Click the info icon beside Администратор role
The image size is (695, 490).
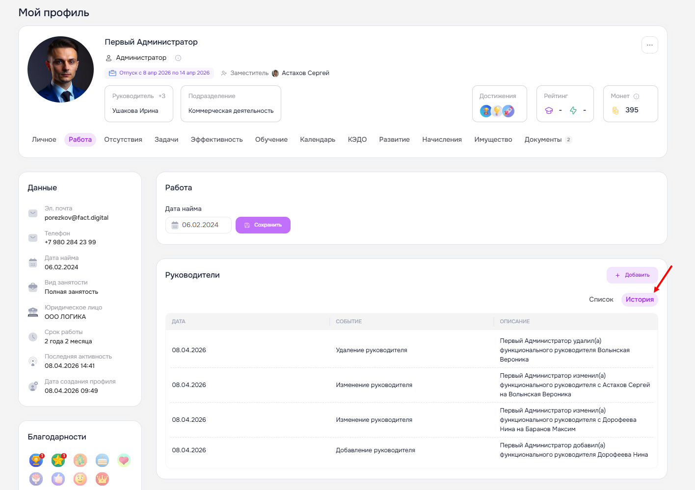[178, 58]
